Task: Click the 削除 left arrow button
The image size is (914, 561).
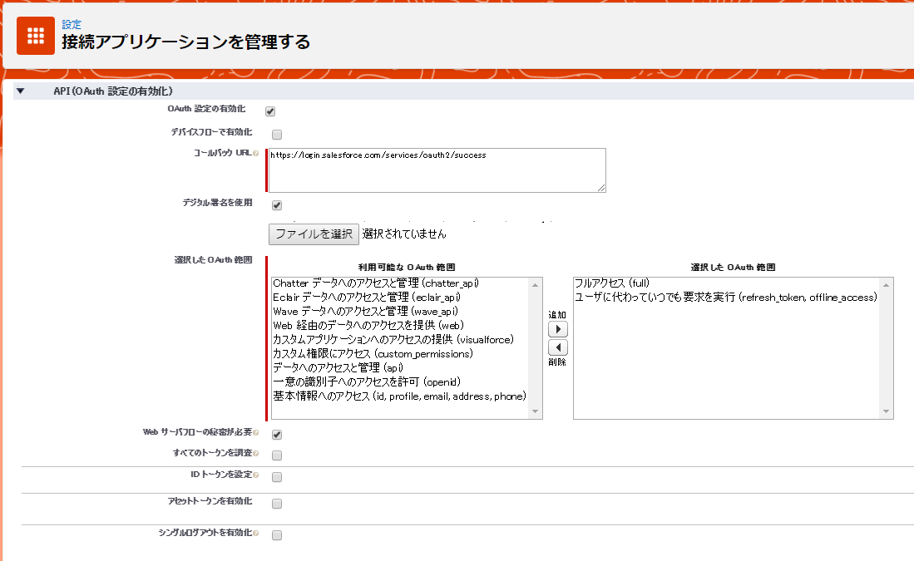Action: (558, 347)
